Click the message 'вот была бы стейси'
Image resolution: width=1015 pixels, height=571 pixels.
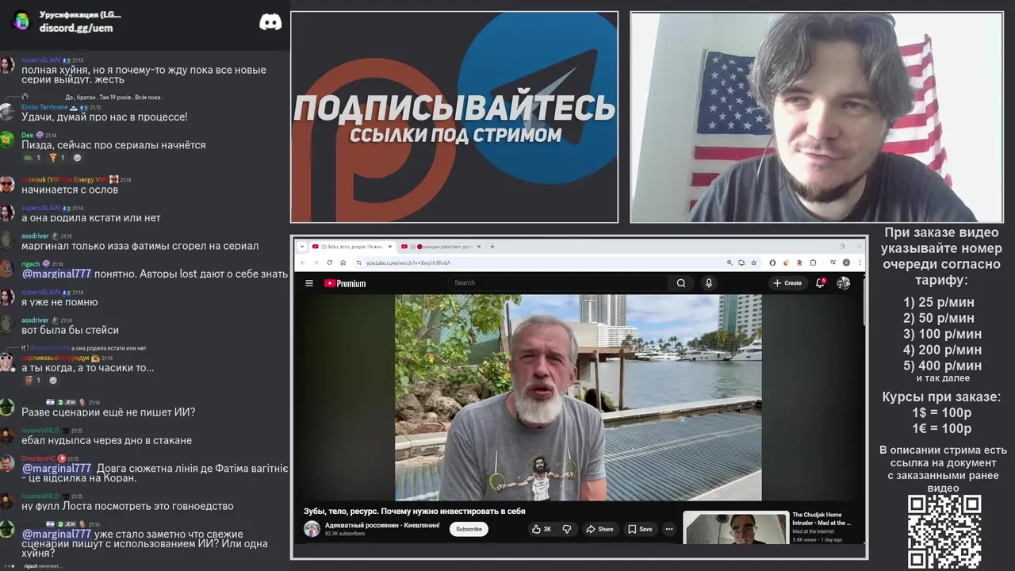[x=70, y=330]
